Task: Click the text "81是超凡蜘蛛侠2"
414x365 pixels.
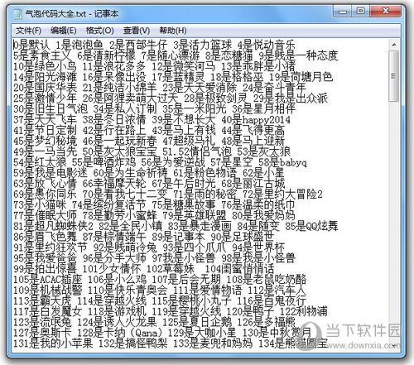Action: tap(53, 227)
